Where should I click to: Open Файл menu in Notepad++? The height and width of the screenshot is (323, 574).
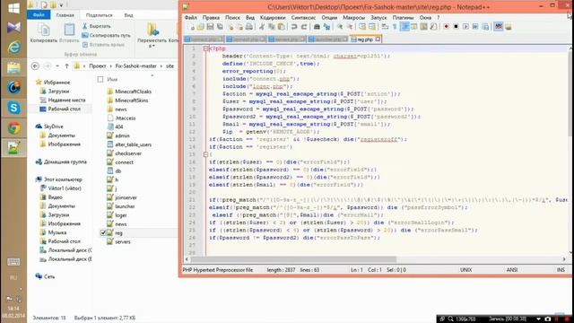(190, 18)
